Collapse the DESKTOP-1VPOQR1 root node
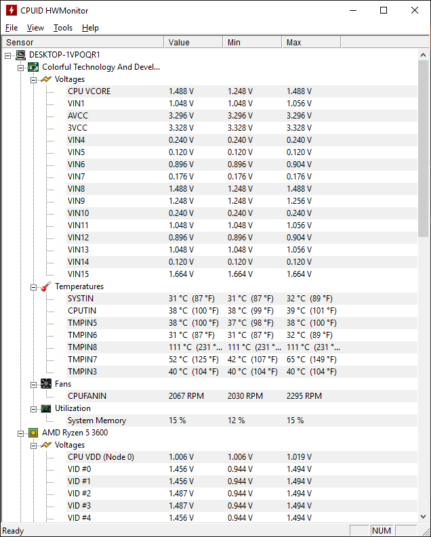431x537 pixels. pos(8,56)
